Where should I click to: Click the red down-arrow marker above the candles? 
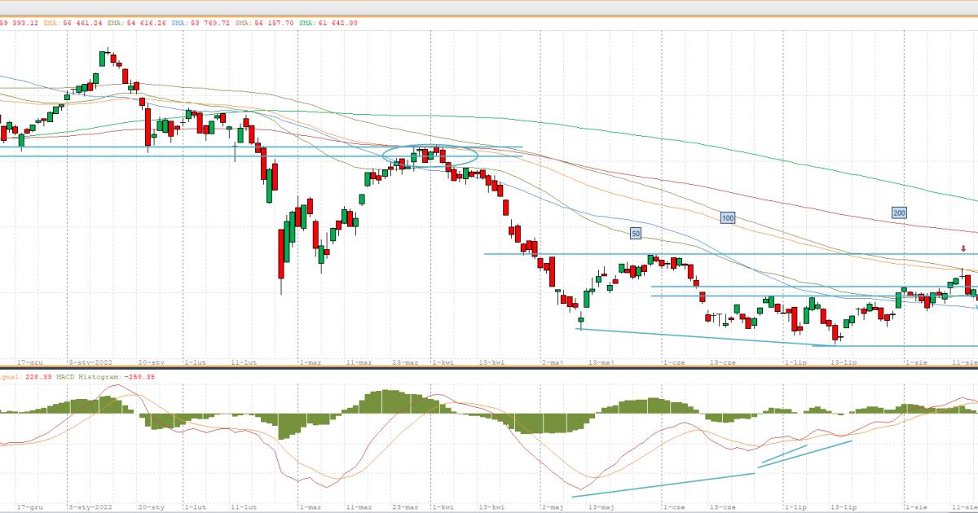coord(963,248)
